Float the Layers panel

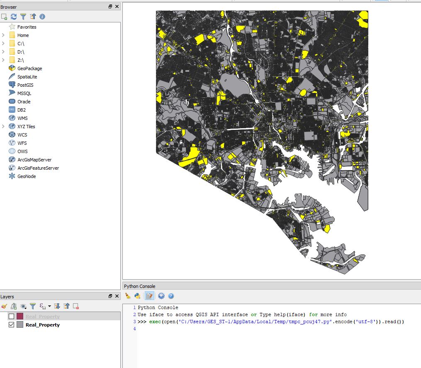pos(110,296)
